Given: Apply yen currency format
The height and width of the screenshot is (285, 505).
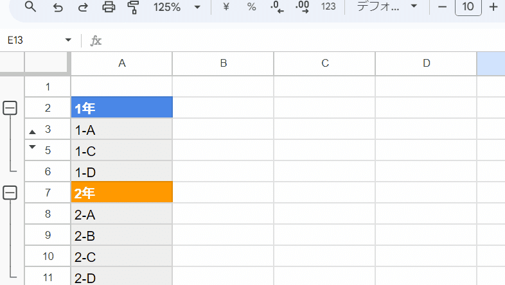Looking at the screenshot, I should (x=226, y=7).
